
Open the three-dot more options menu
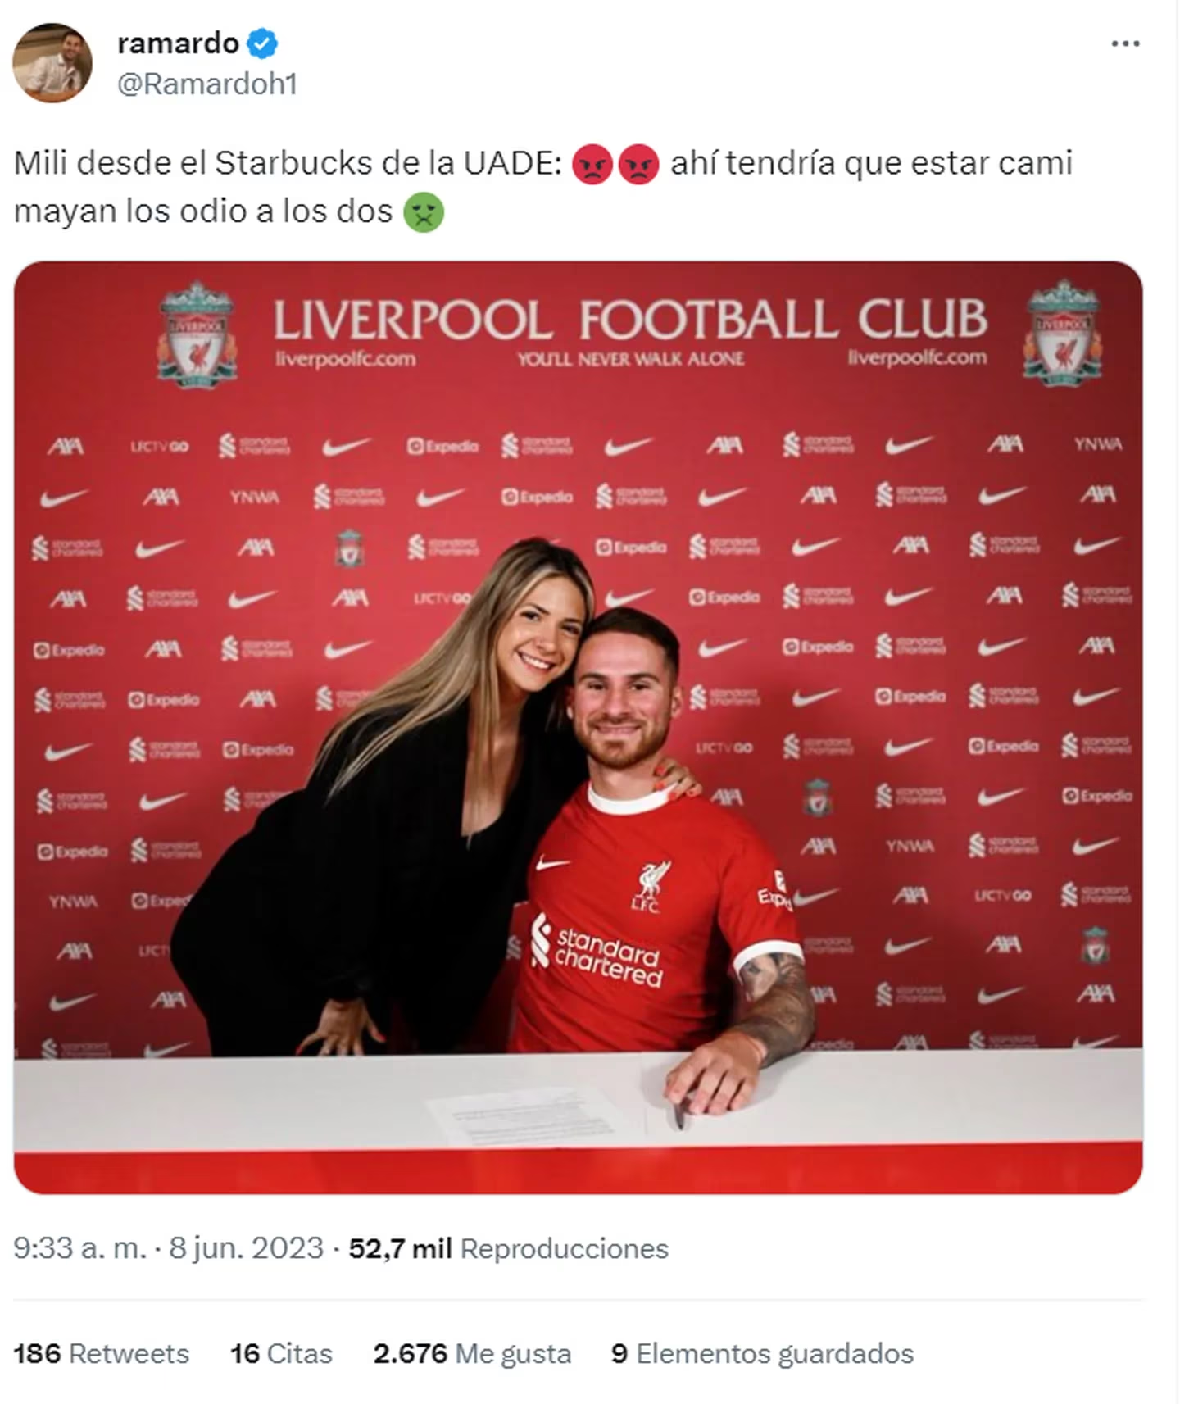(x=1125, y=43)
